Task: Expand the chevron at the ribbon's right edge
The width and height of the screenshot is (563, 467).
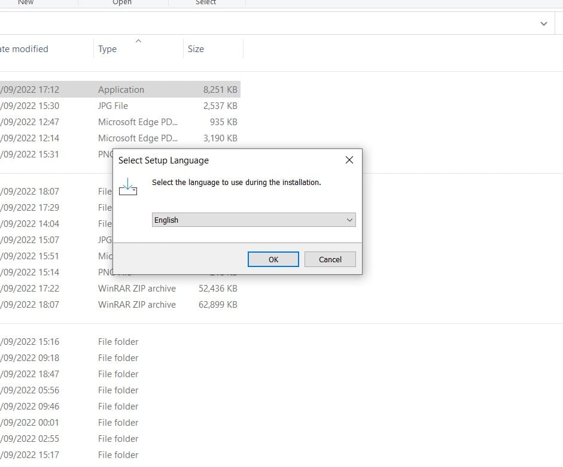Action: pos(544,24)
